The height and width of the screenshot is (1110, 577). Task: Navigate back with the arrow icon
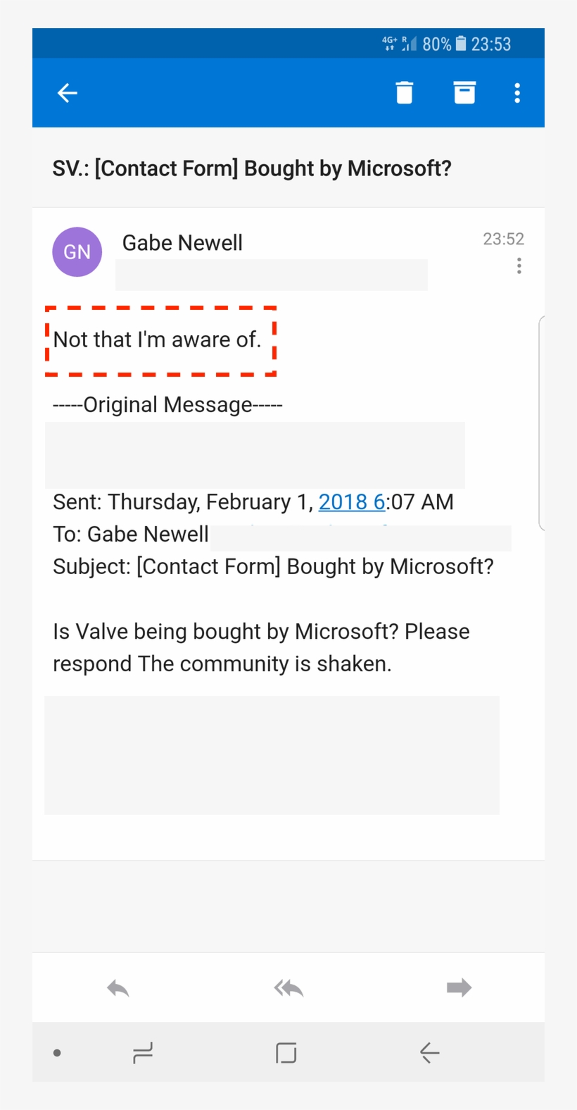pyautogui.click(x=66, y=92)
